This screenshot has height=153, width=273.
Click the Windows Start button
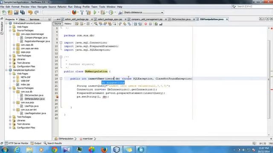(5, 149)
